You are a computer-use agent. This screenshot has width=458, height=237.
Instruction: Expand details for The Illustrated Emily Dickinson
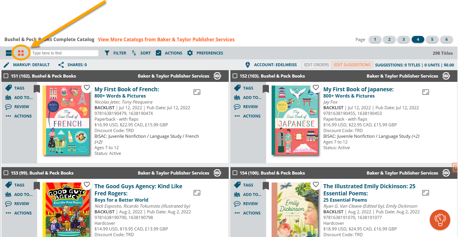click(426, 193)
